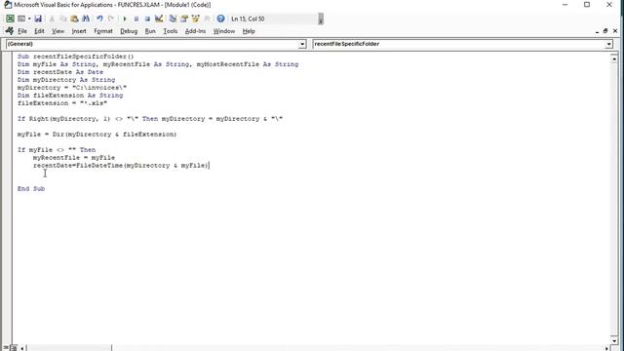624x351 pixels.
Task: Open the Run menu
Action: (150, 31)
